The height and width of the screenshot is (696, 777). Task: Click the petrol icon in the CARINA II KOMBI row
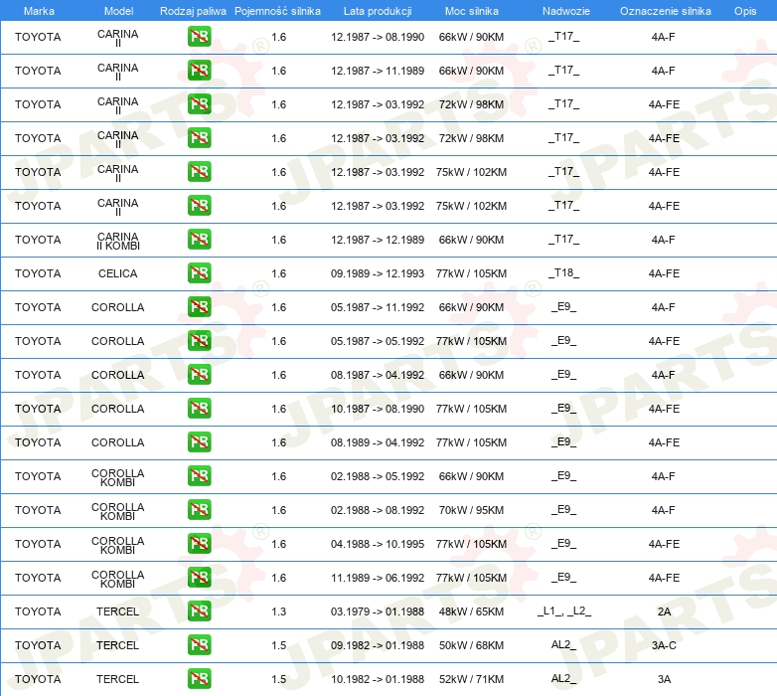(199, 240)
